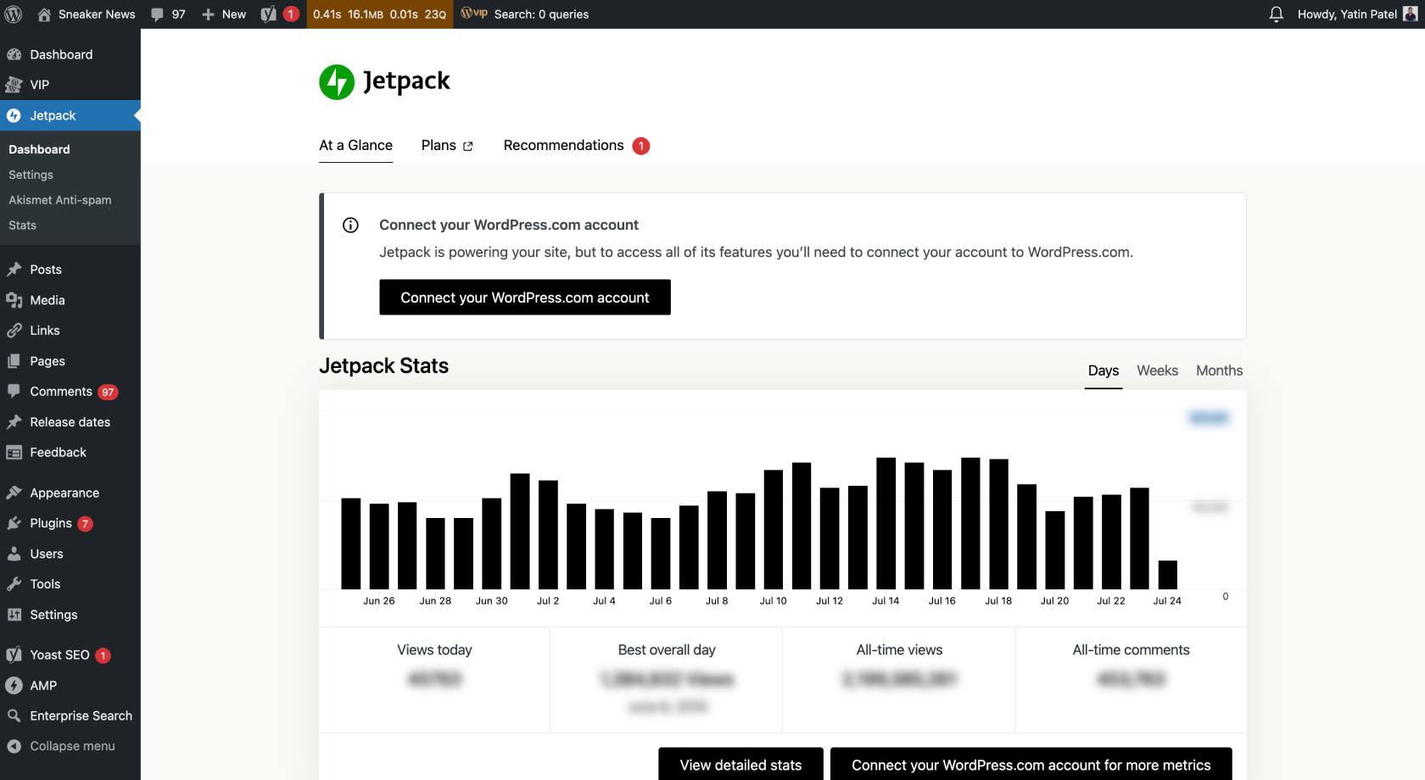The height and width of the screenshot is (780, 1425).
Task: Open Akismet Anti-spam submenu link
Action: coord(60,200)
